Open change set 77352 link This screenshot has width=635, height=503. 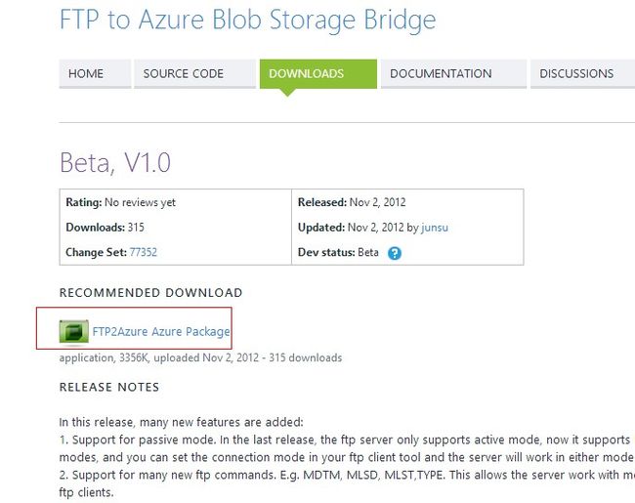[x=143, y=252]
